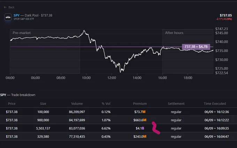Select volume value 77,310,435
237x148 pixels.
coord(77,137)
